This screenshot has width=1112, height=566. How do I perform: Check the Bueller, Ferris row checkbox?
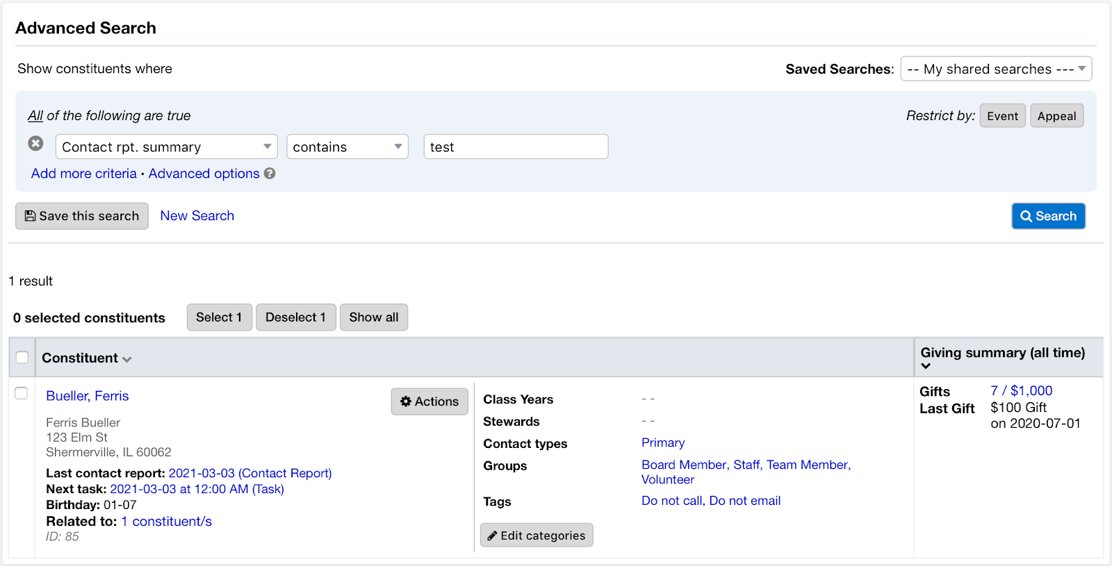pyautogui.click(x=22, y=393)
